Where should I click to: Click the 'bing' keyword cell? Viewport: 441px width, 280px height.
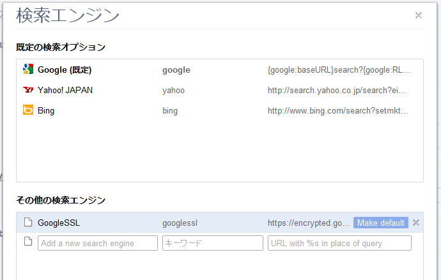(x=170, y=110)
